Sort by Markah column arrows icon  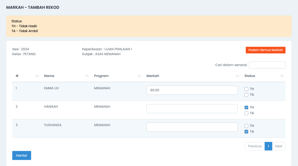point(237,76)
